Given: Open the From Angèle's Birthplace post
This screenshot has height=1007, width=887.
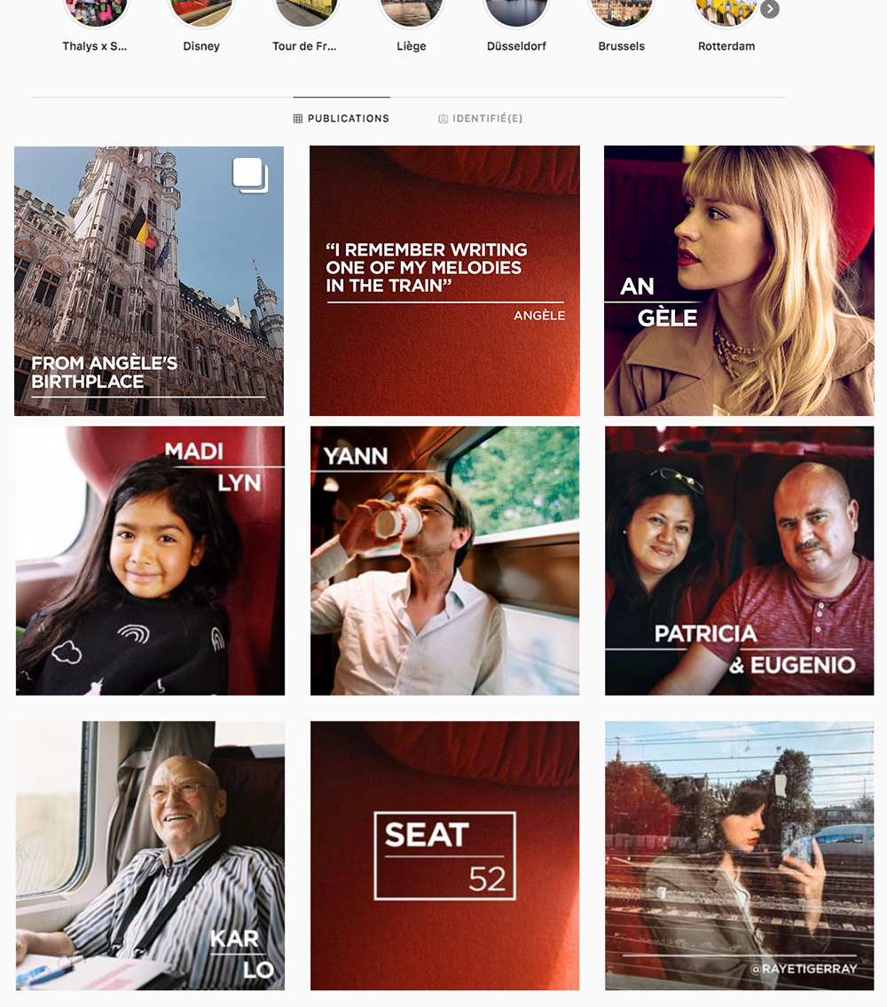Looking at the screenshot, I should click(x=149, y=280).
